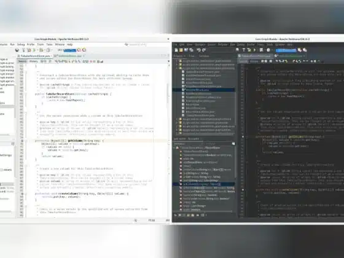Open the Debug menu in light window
344x258 pixels.
pyautogui.click(x=21, y=44)
